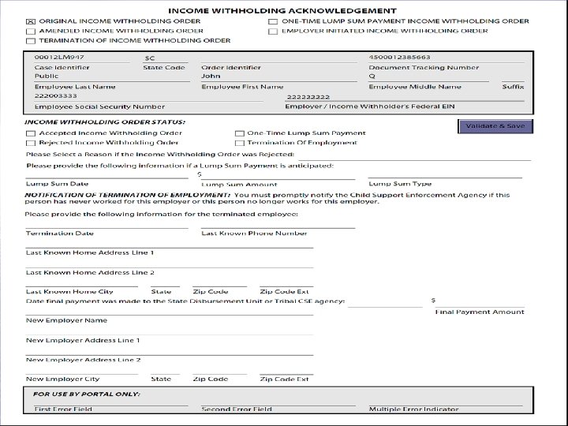Click New Employer Address Line 1 field
The image size is (568, 426).
click(170, 331)
